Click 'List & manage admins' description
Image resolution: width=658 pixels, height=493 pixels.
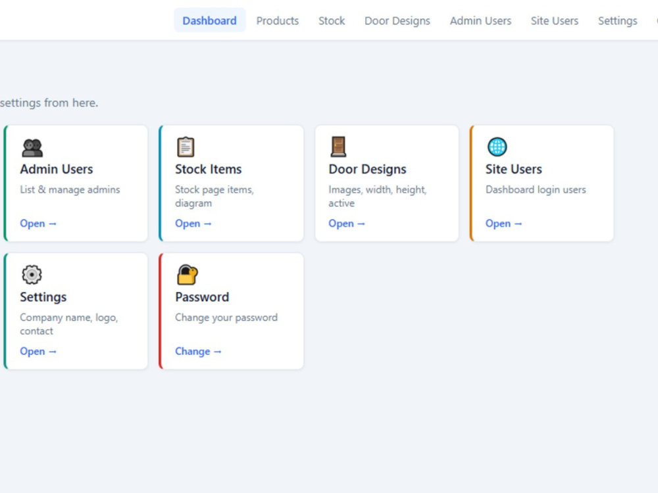(70, 189)
